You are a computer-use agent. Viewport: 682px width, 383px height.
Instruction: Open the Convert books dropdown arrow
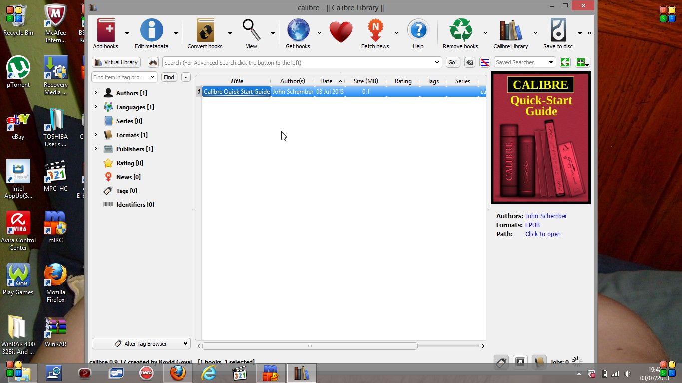click(230, 33)
